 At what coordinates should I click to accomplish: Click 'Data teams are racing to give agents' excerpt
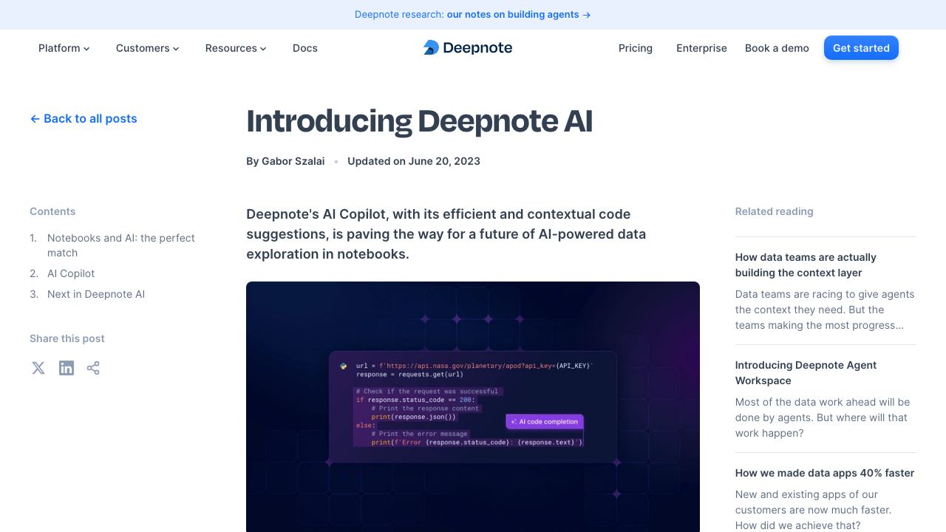(x=825, y=310)
